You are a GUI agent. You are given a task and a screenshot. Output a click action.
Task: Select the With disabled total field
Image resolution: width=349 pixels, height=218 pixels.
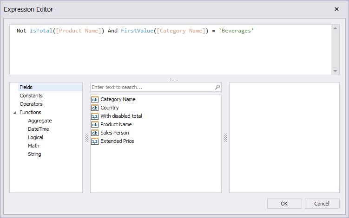point(121,116)
